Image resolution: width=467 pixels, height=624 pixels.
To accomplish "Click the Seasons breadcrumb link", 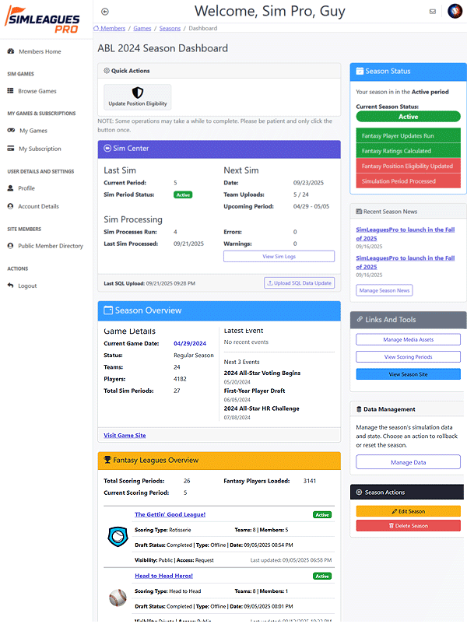I will click(170, 28).
